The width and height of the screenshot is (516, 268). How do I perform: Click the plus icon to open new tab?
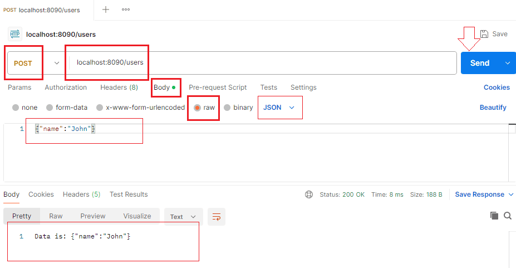click(x=106, y=9)
